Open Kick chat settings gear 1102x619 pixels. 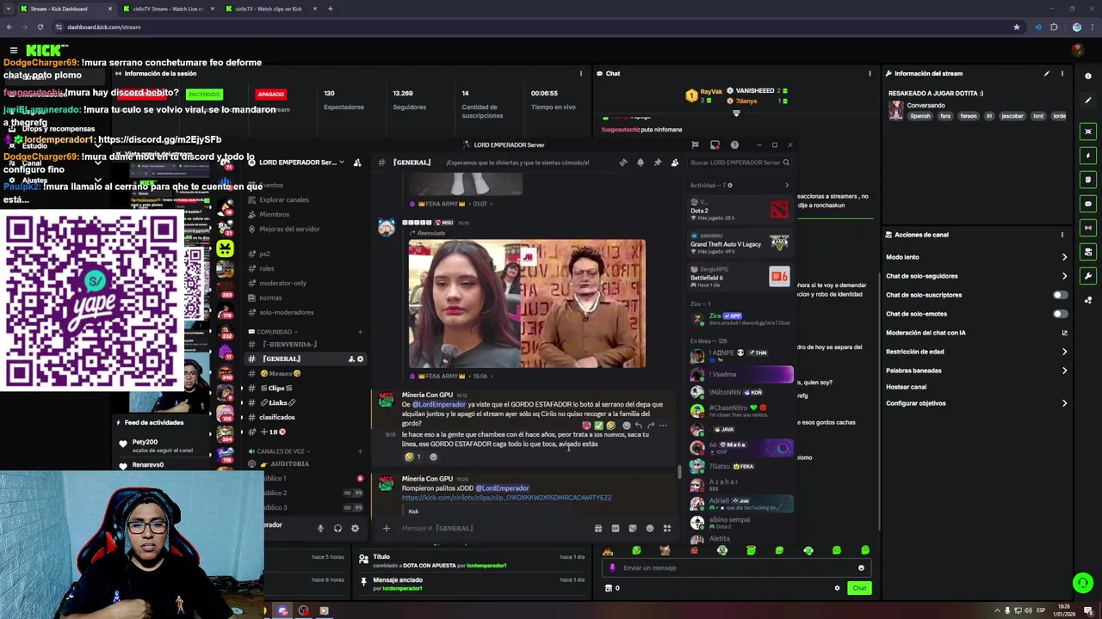tap(837, 588)
